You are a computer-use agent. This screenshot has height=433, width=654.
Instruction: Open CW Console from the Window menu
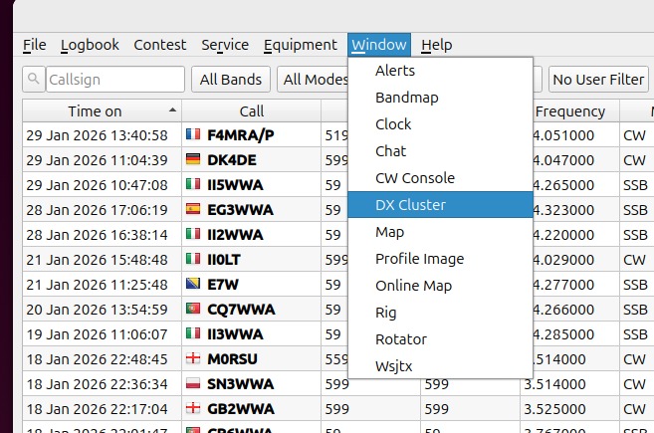[x=414, y=178]
